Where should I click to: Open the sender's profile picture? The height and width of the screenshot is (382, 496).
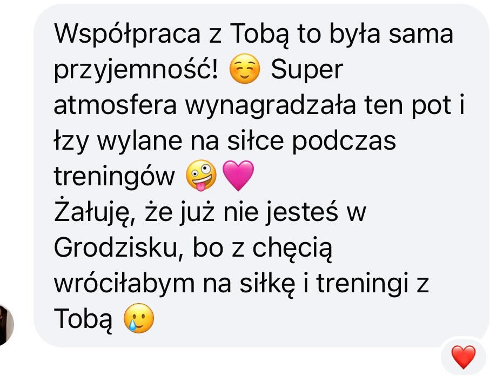[x=6, y=325]
